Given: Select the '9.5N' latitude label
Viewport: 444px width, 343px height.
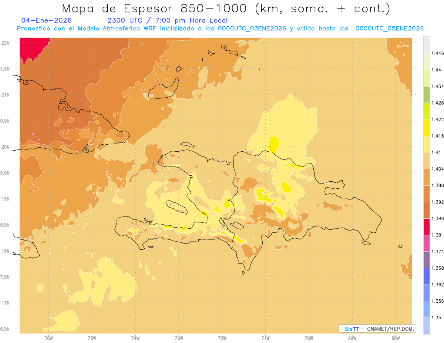Looking at the screenshot, I should tap(6, 173).
